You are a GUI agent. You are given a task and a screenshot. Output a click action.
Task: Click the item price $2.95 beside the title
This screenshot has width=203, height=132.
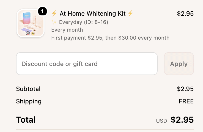click(185, 13)
